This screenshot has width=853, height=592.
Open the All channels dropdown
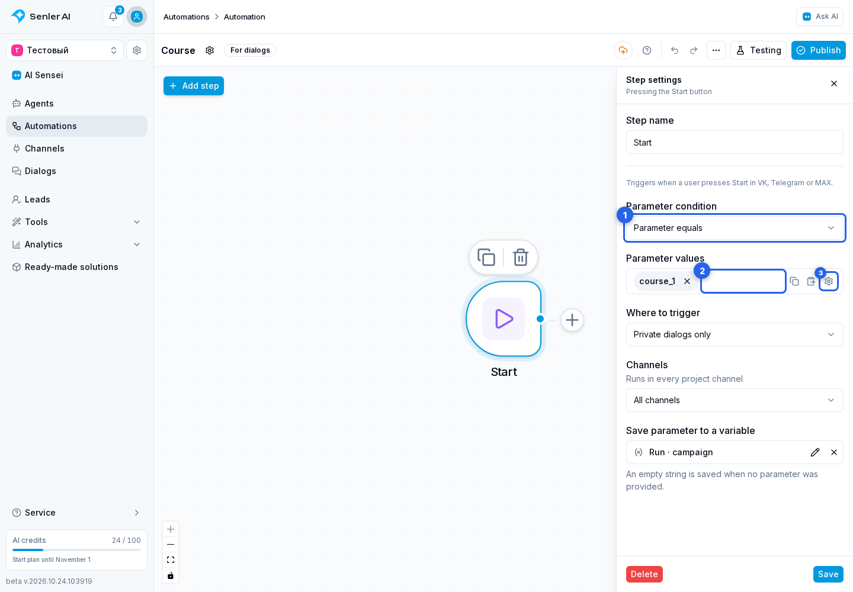pyautogui.click(x=735, y=400)
